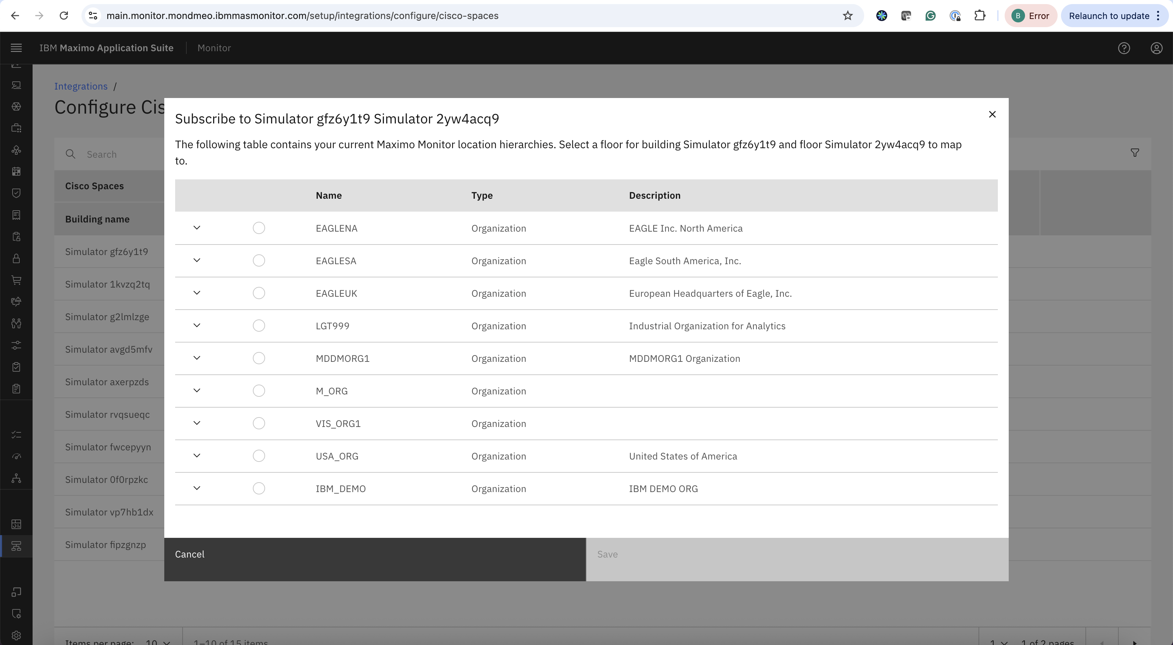Viewport: 1173px width, 645px height.
Task: Open the briefcase sidebar icon
Action: [x=16, y=128]
